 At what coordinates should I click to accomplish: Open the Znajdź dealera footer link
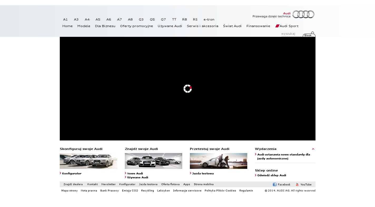(x=73, y=184)
